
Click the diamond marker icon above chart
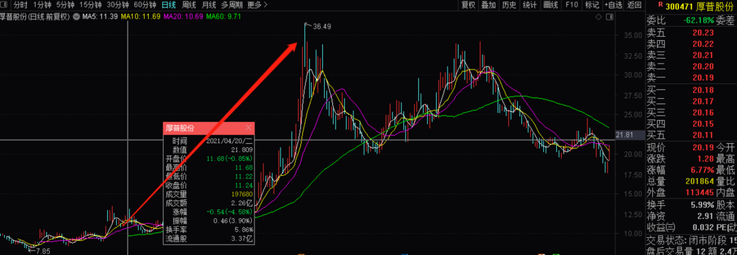599,17
